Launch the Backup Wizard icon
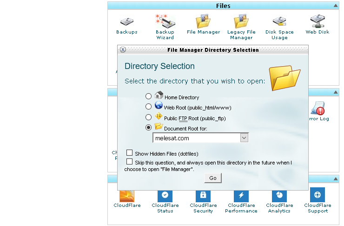The height and width of the screenshot is (226, 344). click(x=165, y=22)
